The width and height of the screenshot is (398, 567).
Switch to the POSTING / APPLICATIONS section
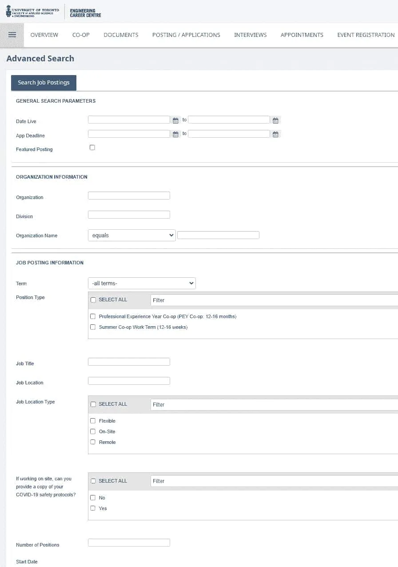coord(186,35)
